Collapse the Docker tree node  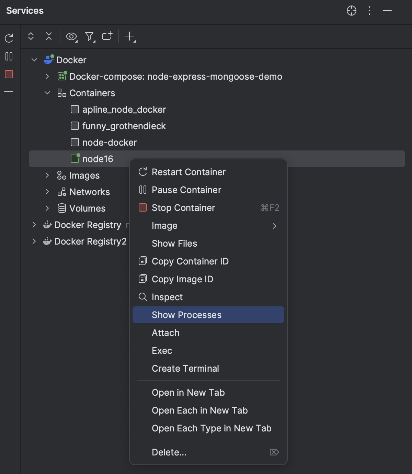coord(34,60)
